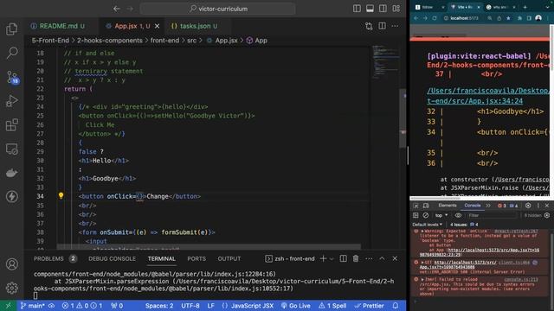Open the OUTPUT panel tab

229,258
